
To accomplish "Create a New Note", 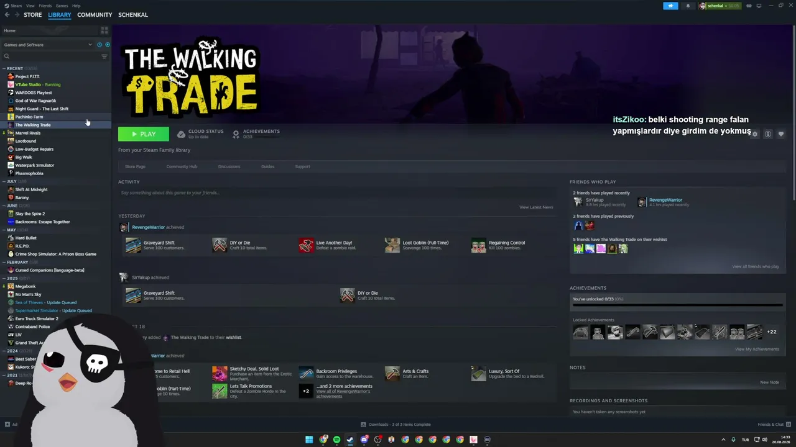I will coord(769,382).
